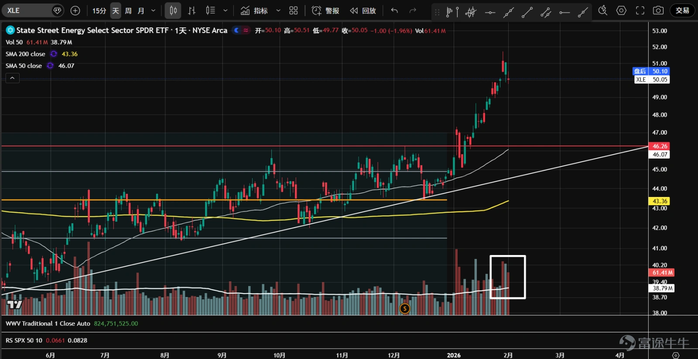Click the yellow 43.36 SMA 200 price label

coord(660,201)
